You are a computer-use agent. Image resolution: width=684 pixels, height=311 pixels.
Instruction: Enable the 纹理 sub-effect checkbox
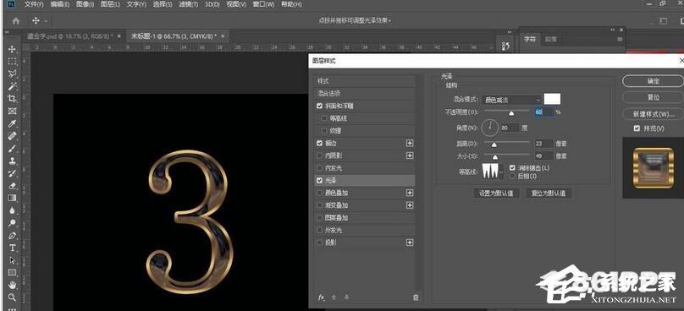323,131
